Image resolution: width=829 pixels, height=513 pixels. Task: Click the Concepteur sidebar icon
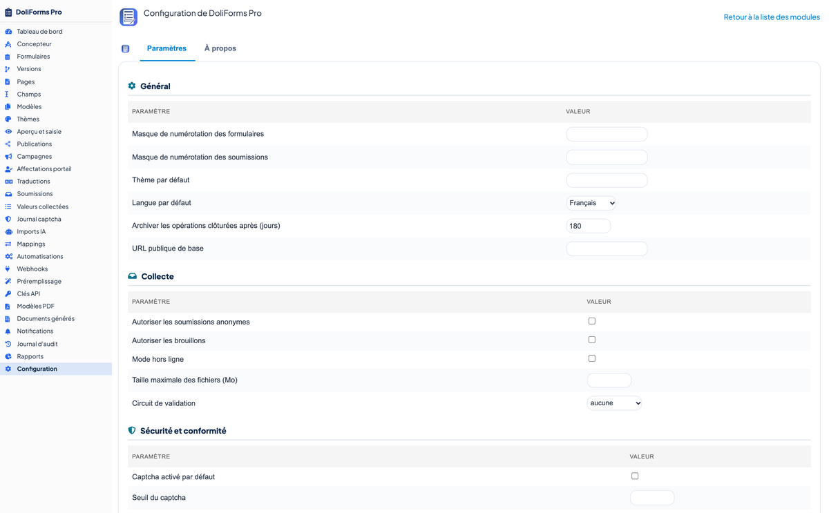[8, 44]
